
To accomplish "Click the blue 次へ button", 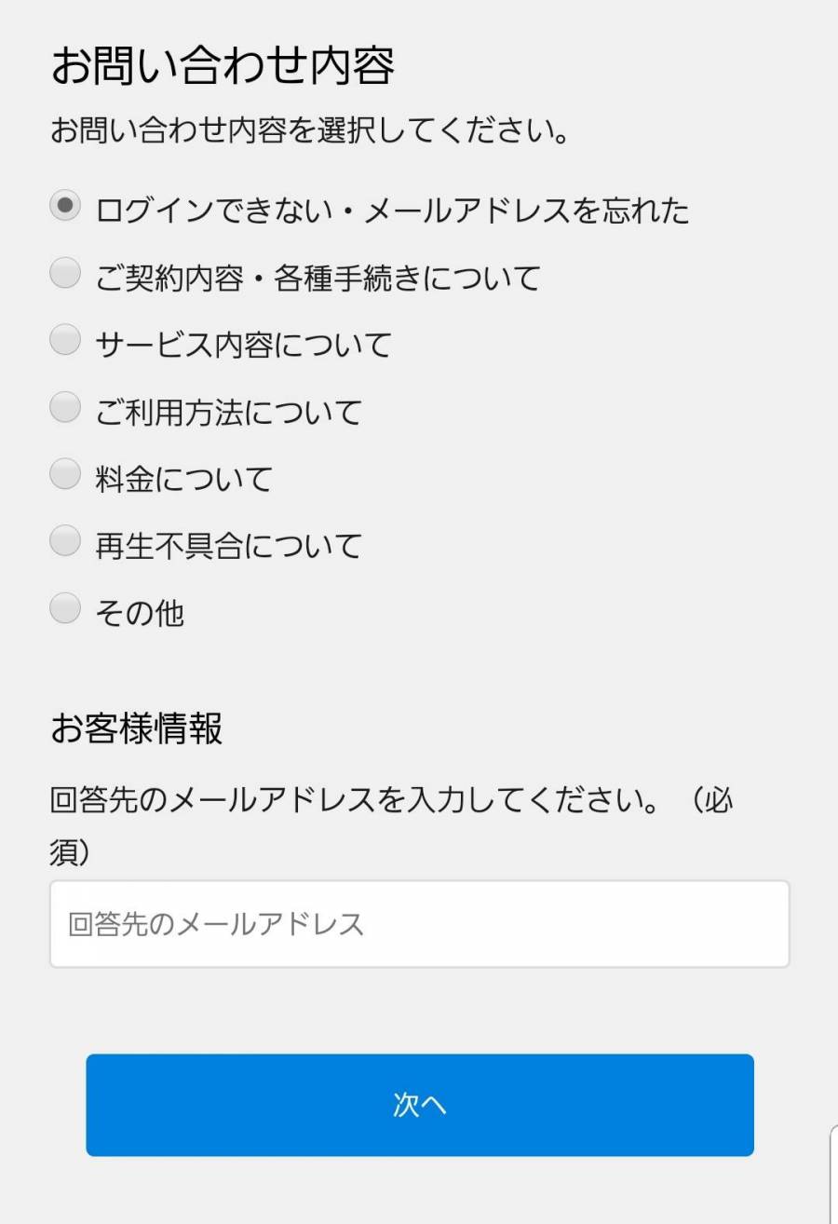I will (420, 1105).
